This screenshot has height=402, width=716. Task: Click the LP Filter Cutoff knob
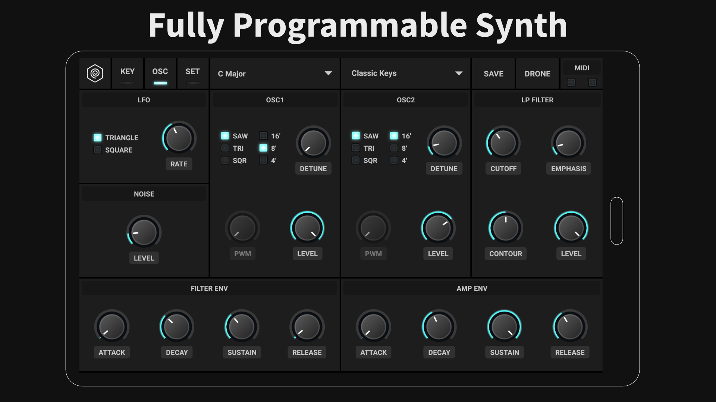tap(503, 143)
